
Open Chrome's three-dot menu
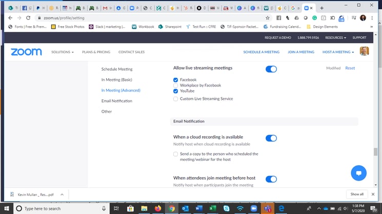(372, 18)
